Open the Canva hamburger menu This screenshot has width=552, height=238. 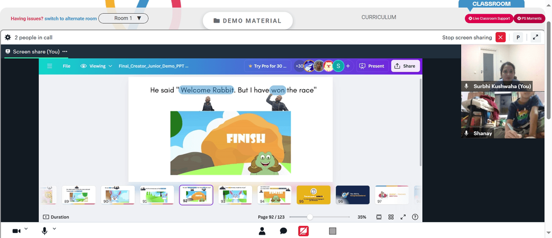click(50, 66)
